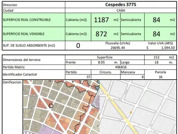
Task: Click the 'Plusvalia (UVAs)' heading
Action: pos(118,43)
